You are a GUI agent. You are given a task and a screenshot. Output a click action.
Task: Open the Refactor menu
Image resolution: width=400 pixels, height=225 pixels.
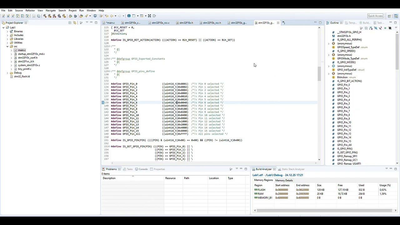tap(30, 10)
